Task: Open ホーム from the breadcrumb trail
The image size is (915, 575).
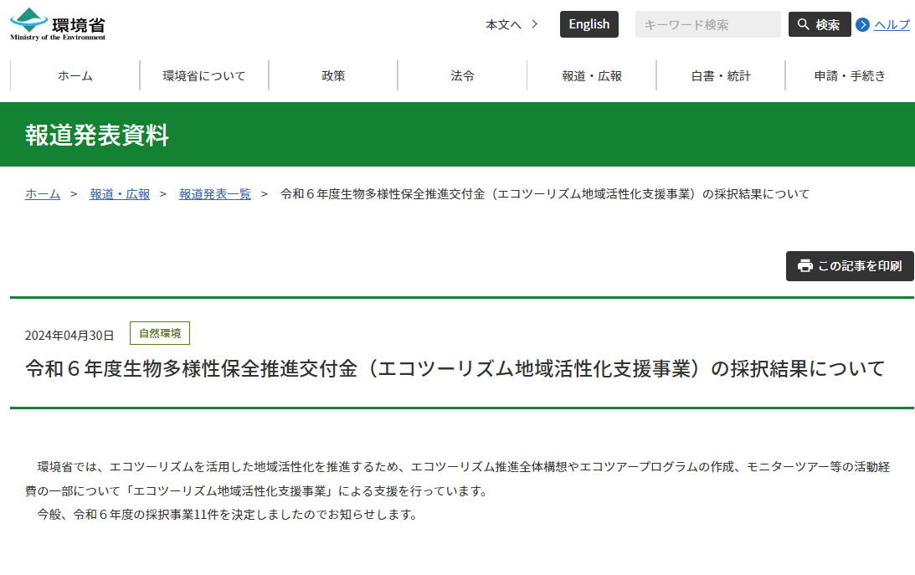Action: click(42, 193)
